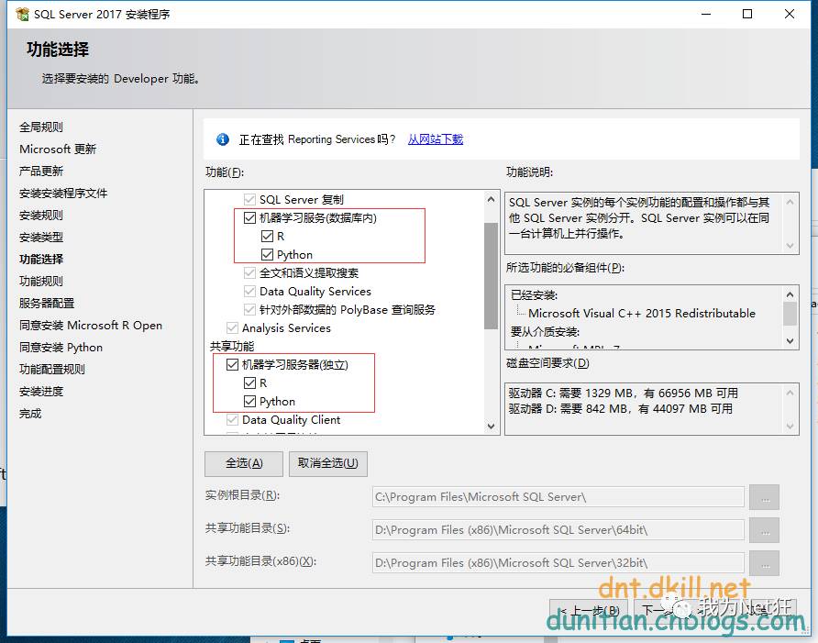Screen dimensions: 818x643
Task: Browse for 实例根目录 with ellipsis button
Action: [x=764, y=497]
